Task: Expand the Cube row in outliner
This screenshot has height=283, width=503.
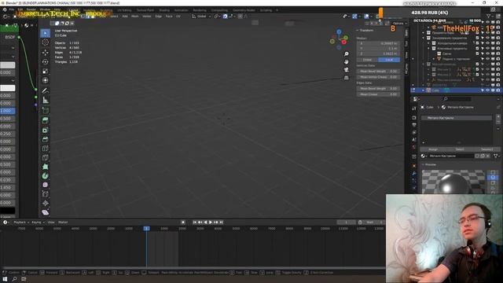Action: click(x=423, y=90)
